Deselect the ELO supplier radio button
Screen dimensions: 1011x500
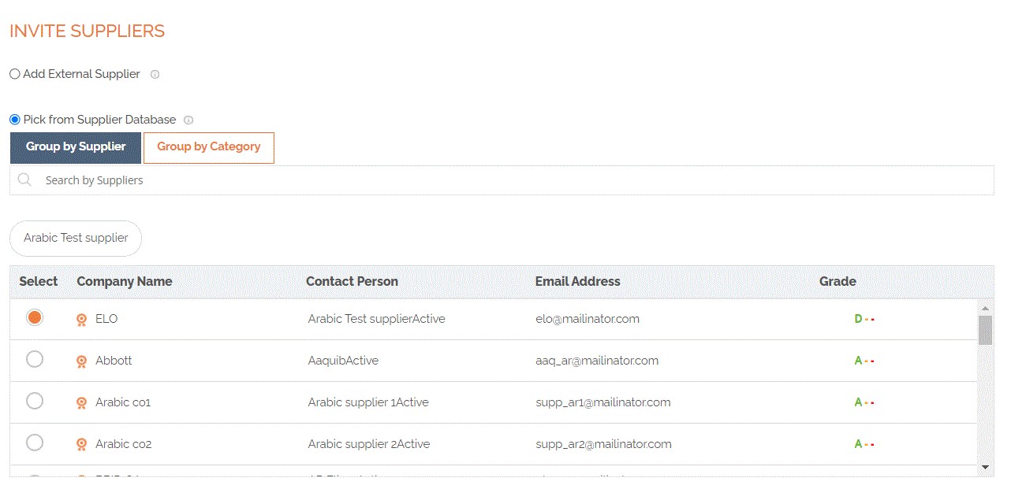tap(35, 317)
